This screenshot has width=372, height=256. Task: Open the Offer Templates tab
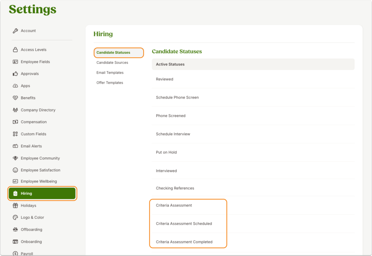click(110, 82)
